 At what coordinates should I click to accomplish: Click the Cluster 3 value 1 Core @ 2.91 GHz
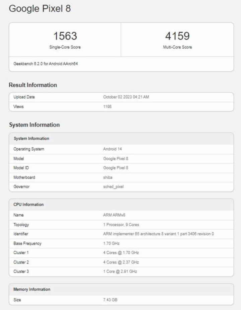click(x=120, y=271)
